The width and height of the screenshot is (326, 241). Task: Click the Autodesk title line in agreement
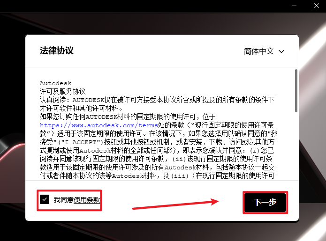point(55,83)
